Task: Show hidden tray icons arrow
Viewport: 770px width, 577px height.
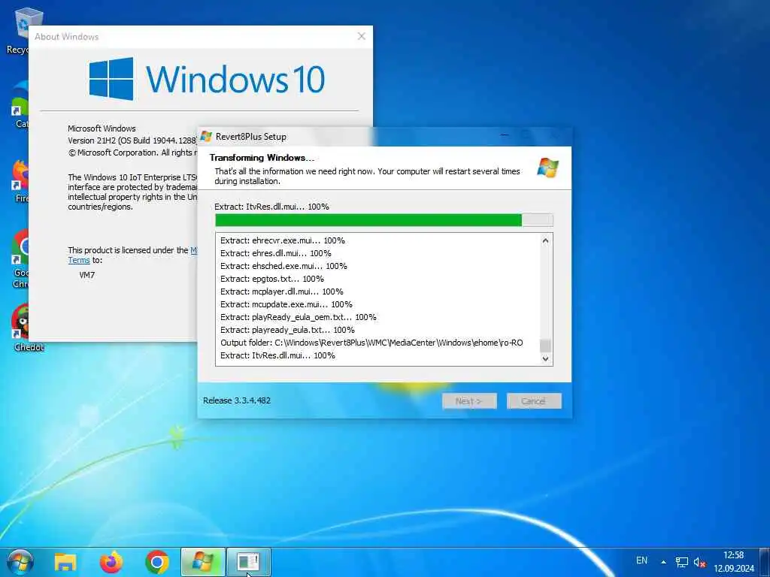Action: click(x=663, y=562)
